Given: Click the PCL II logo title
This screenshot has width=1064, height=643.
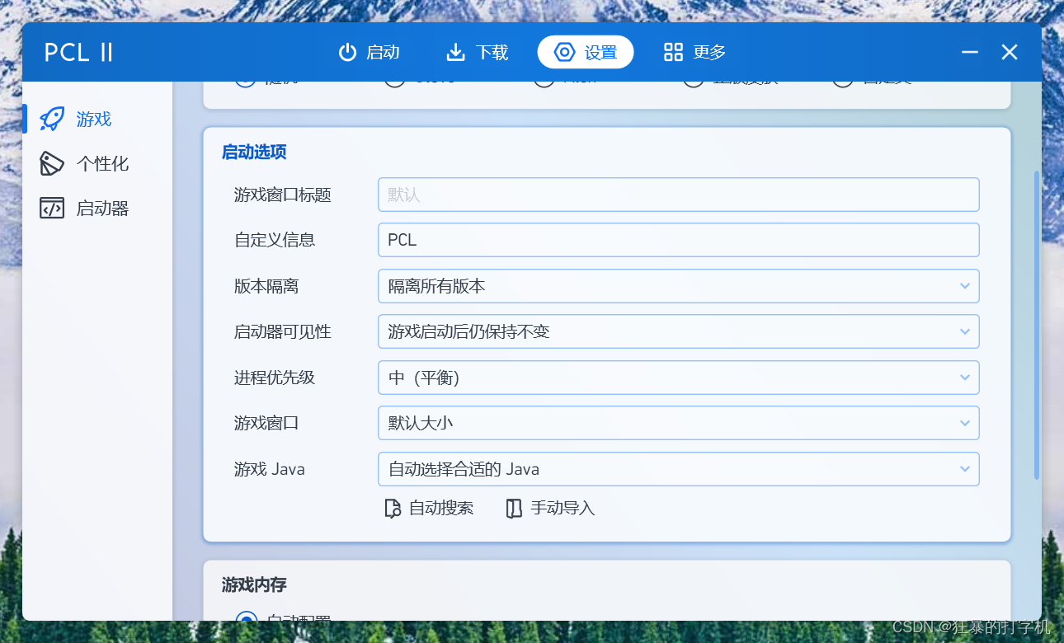Looking at the screenshot, I should click(78, 52).
